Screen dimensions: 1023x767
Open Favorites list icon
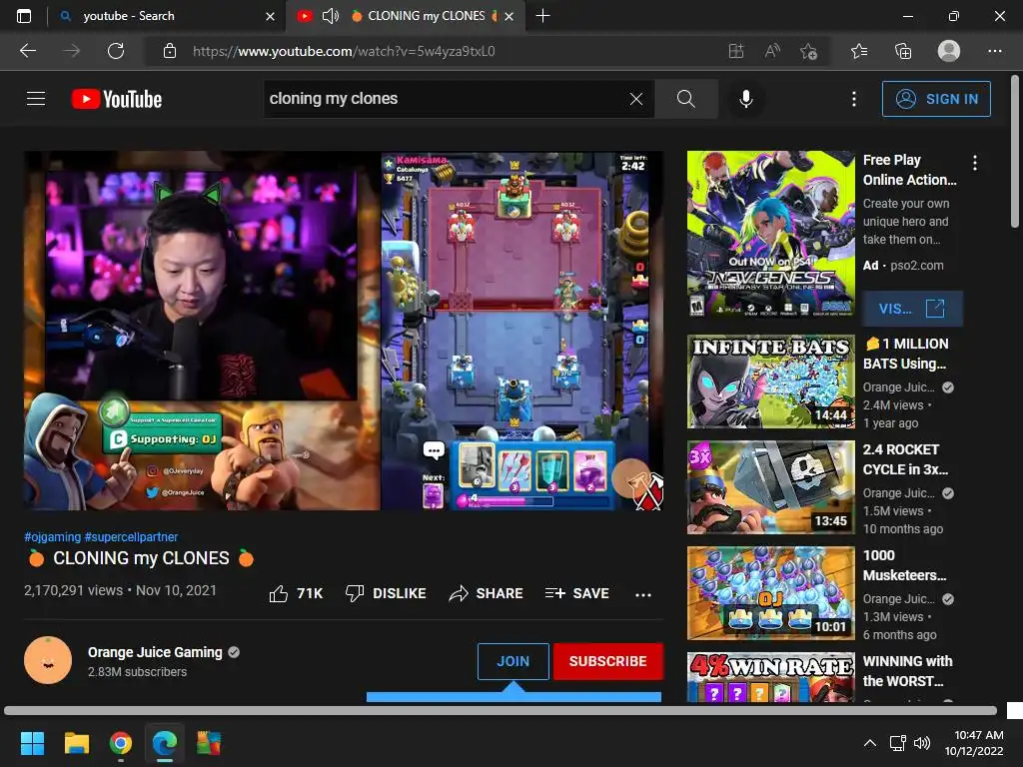click(859, 51)
